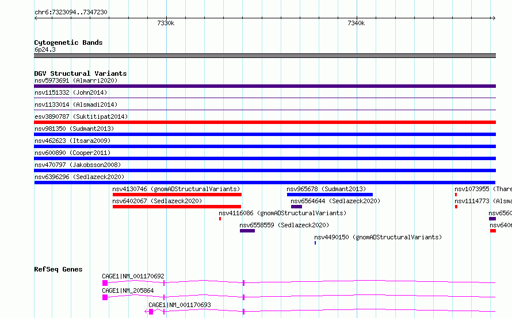
Task: Click the nsv6396296 (Sedlazeck2020) label
Action: 79,177
